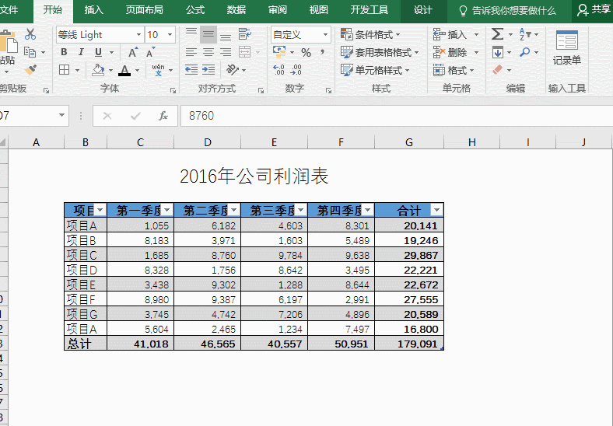This screenshot has height=426, width=613.
Task: Toggle Italic formatting
Action: [81, 52]
